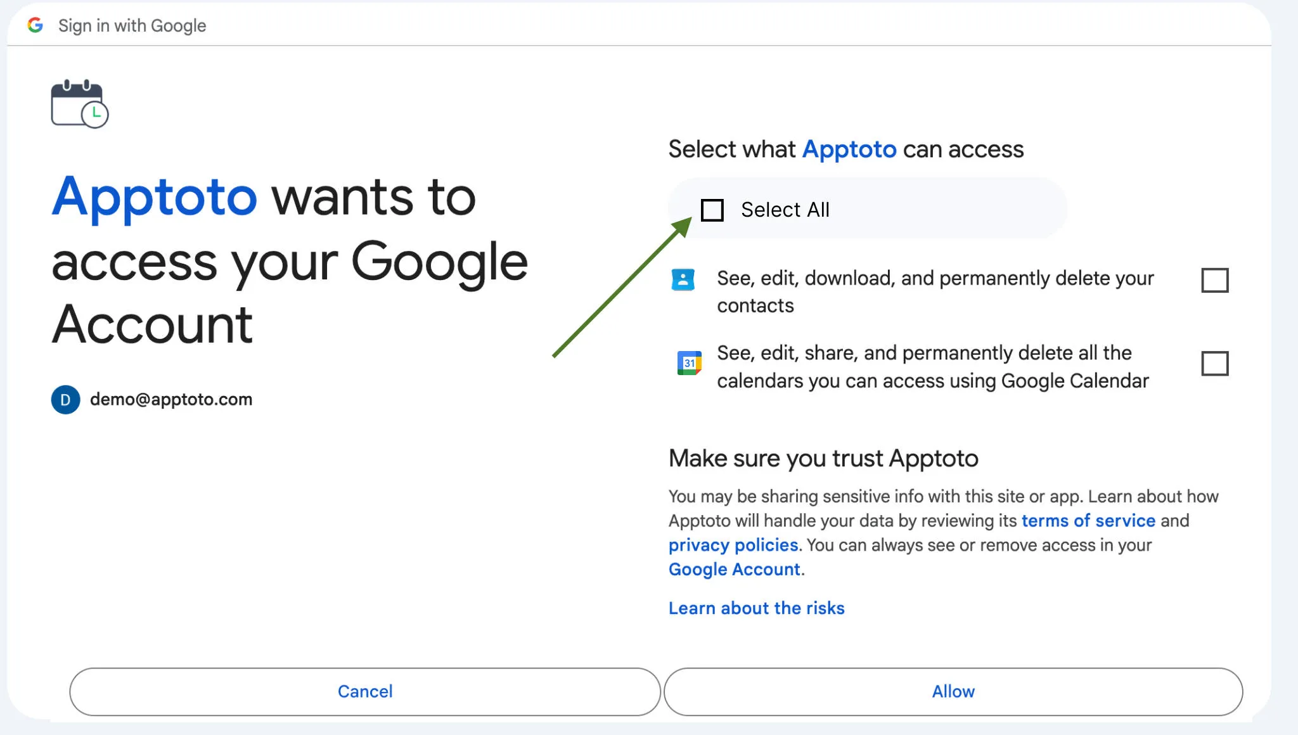Click the Cancel button
The width and height of the screenshot is (1298, 735).
(364, 691)
